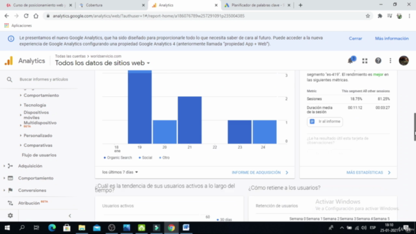Open Microsoft Store from taskbar
Viewport: 416px width, 234px height.
click(x=66, y=227)
